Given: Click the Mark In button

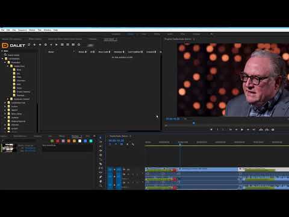Looking at the screenshot, I should [x=217, y=130].
